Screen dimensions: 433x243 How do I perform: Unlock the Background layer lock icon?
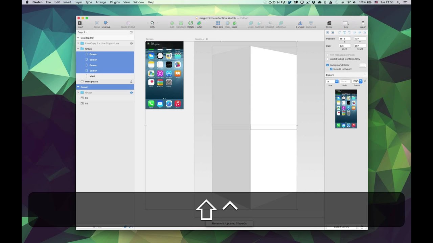point(131,82)
